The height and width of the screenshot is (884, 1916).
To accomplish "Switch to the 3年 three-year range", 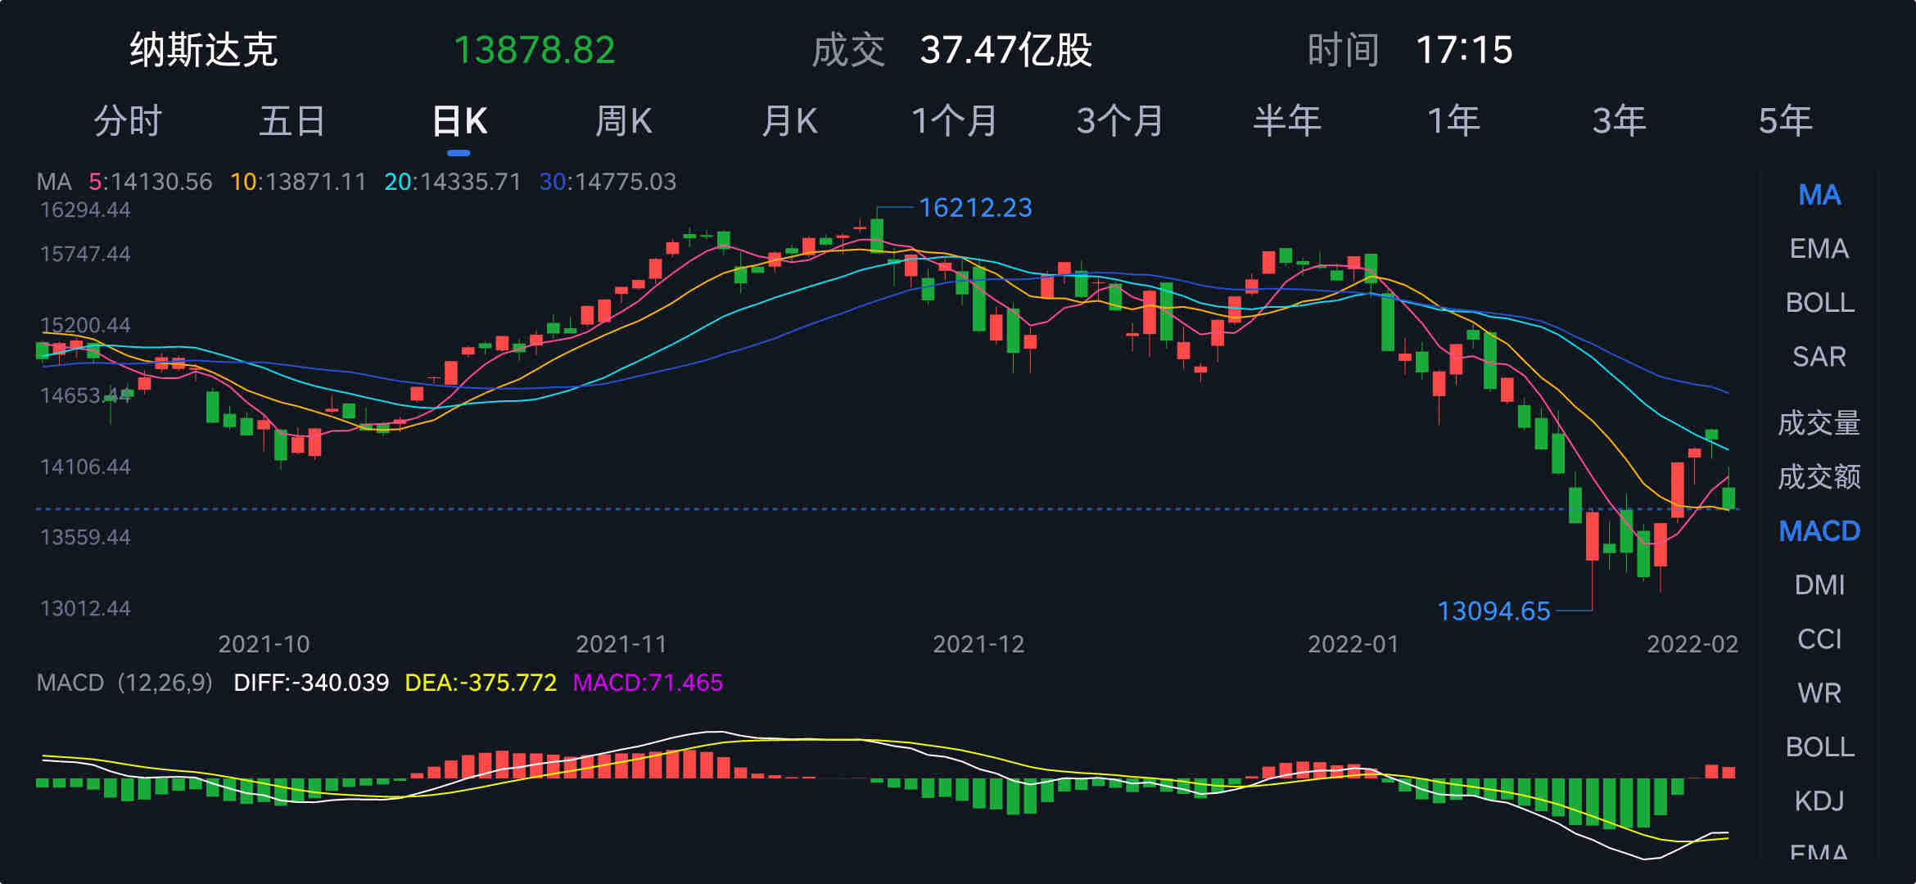I will [x=1619, y=121].
